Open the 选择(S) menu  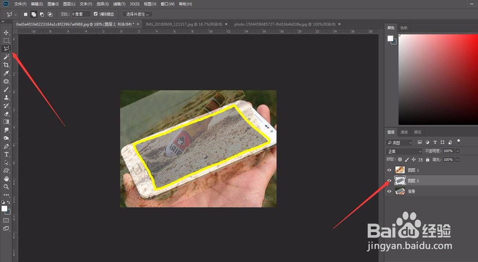(x=102, y=4)
